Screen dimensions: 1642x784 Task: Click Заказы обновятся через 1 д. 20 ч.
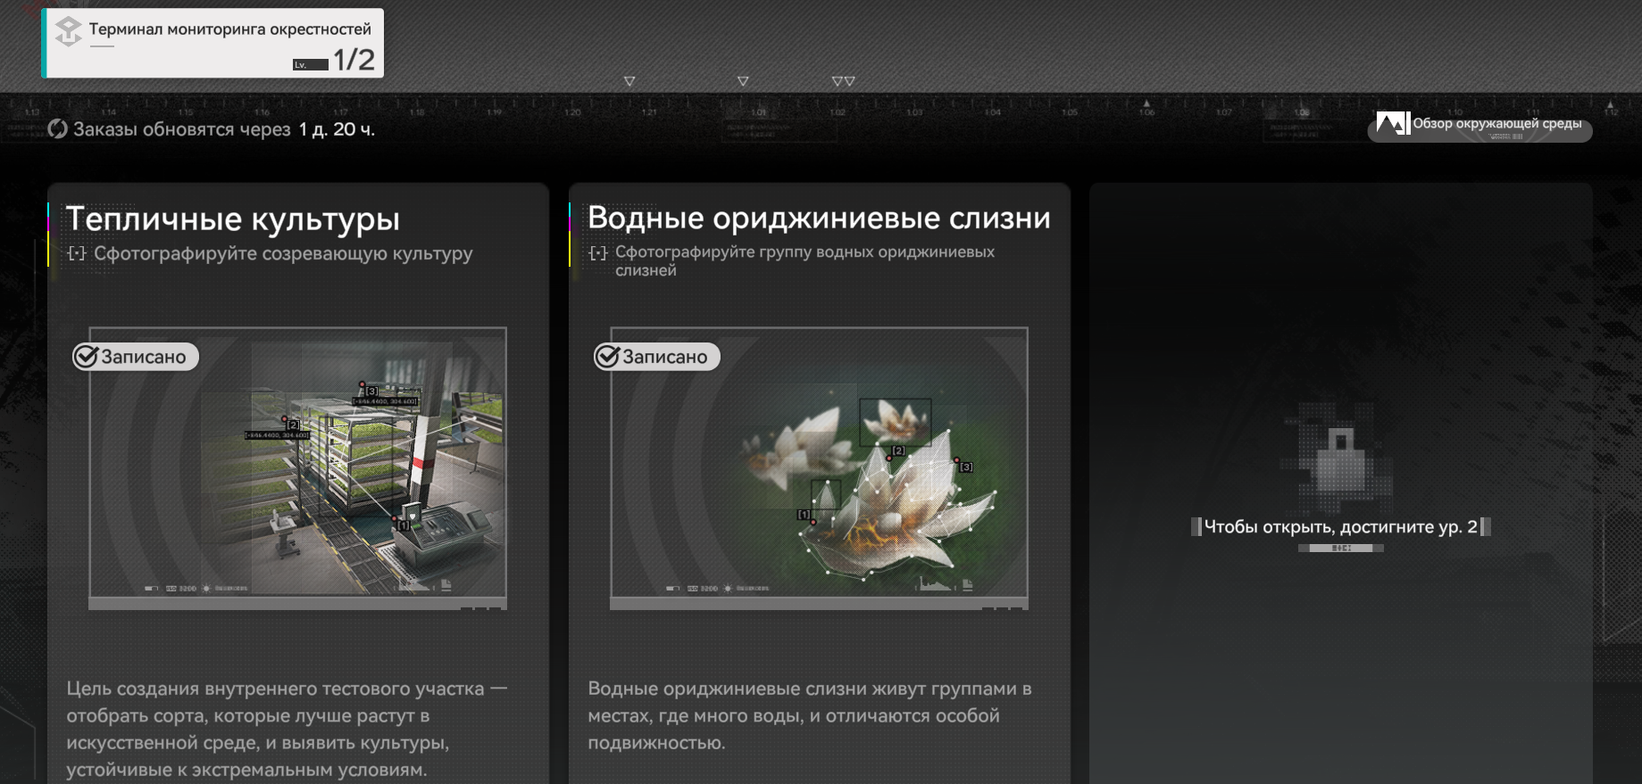224,129
